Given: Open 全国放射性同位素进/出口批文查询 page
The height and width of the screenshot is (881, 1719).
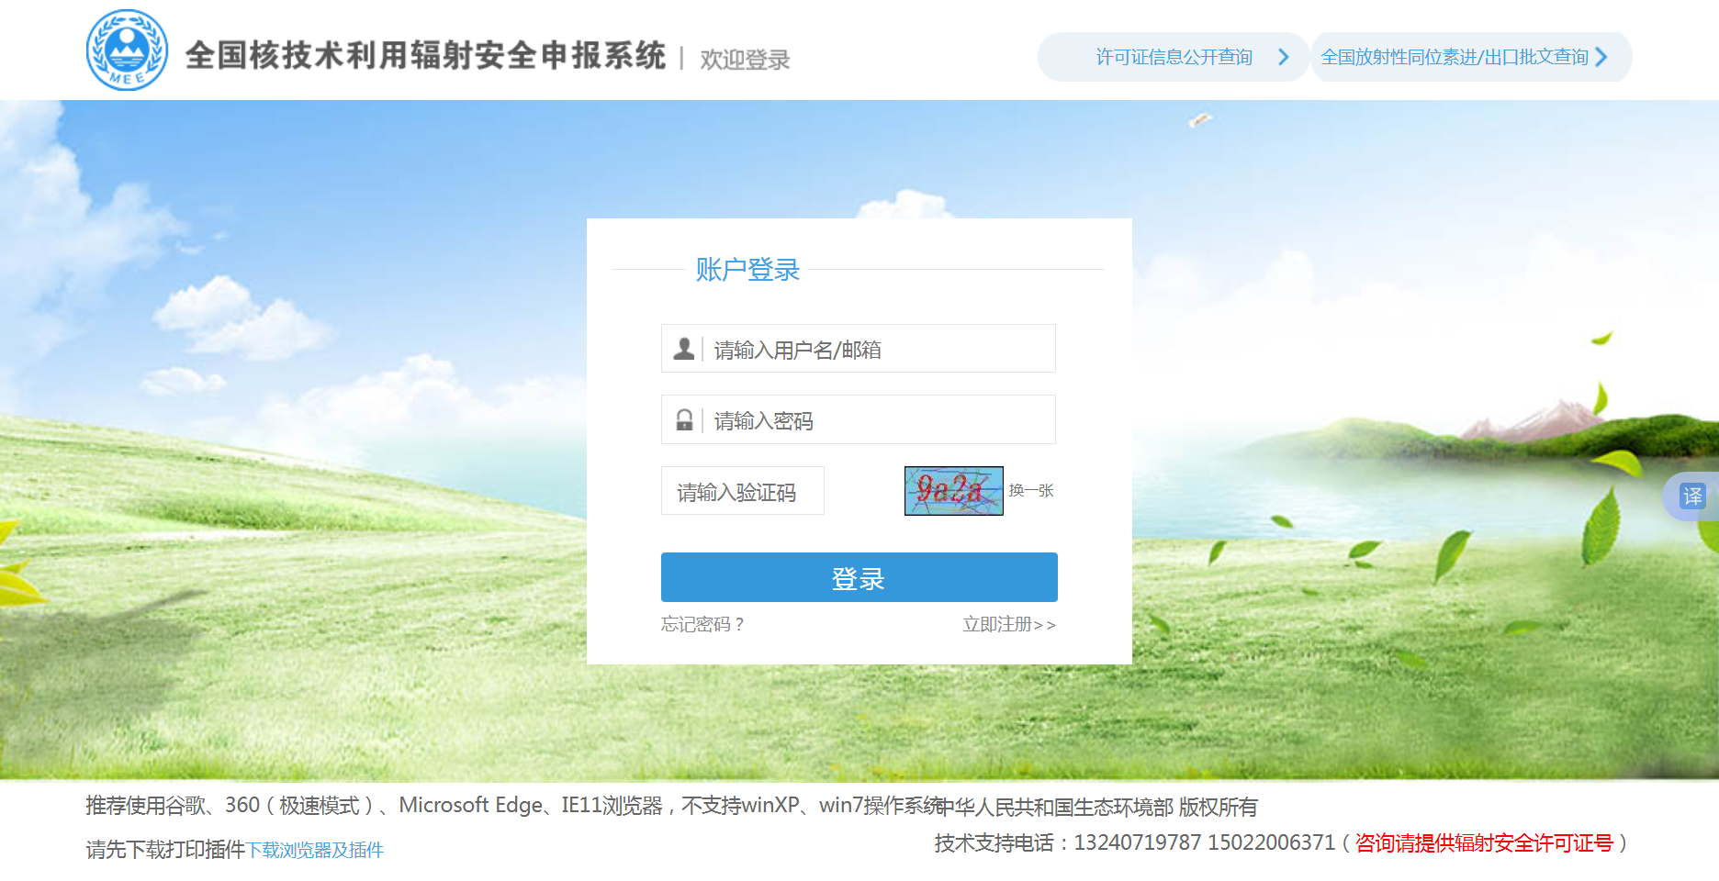Looking at the screenshot, I should click(1454, 56).
